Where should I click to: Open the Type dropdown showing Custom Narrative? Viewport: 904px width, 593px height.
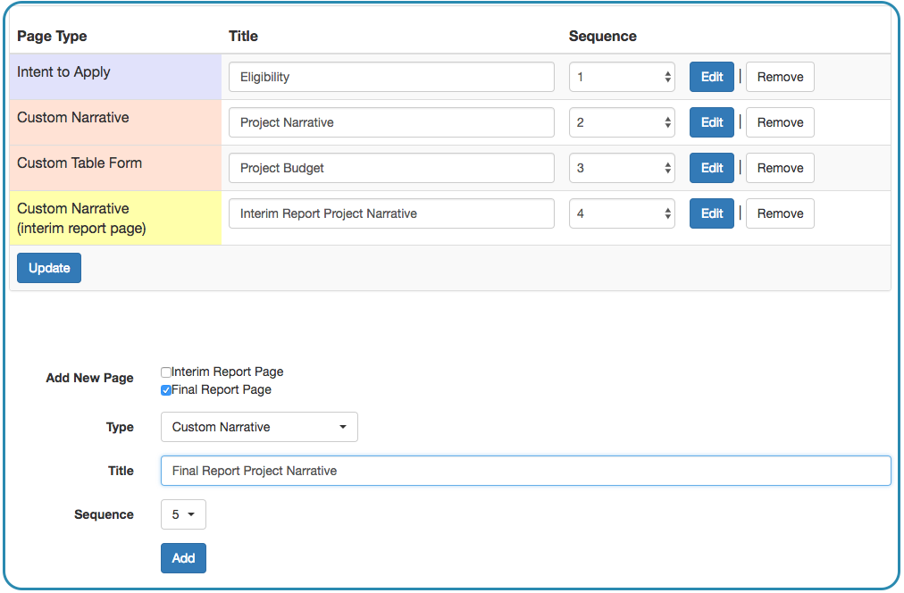click(x=259, y=427)
